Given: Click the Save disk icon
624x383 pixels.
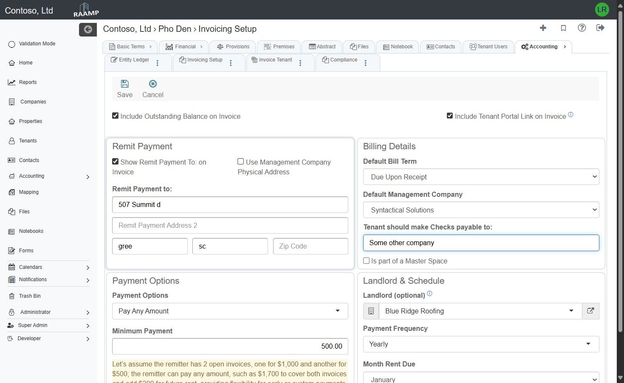Looking at the screenshot, I should pyautogui.click(x=125, y=84).
